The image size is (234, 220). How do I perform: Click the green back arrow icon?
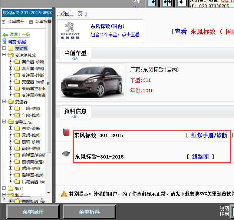pyautogui.click(x=5, y=35)
